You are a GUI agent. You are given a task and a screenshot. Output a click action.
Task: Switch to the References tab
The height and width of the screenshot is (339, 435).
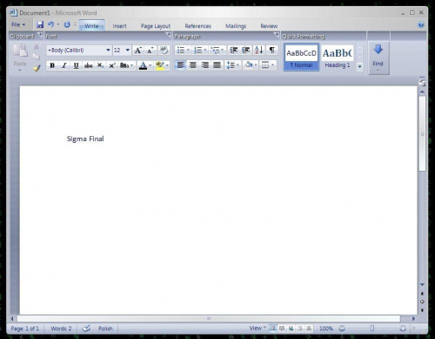tap(198, 26)
